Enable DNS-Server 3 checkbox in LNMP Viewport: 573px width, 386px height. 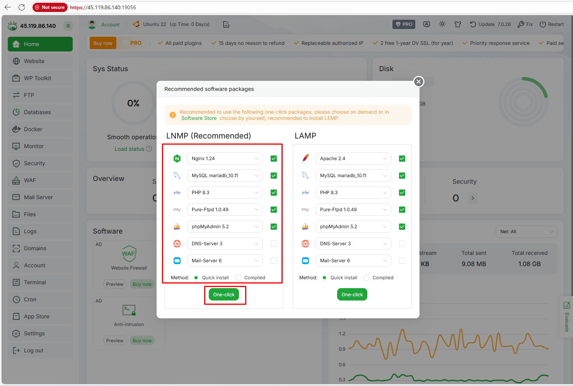click(x=274, y=244)
